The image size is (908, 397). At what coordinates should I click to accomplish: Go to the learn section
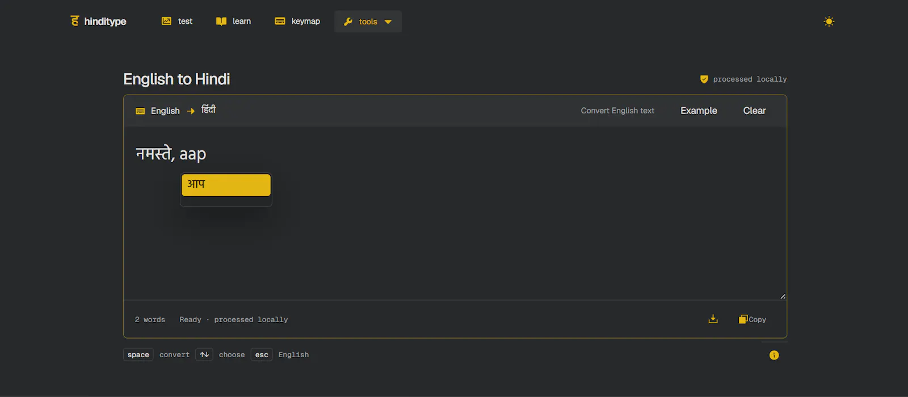click(x=233, y=21)
